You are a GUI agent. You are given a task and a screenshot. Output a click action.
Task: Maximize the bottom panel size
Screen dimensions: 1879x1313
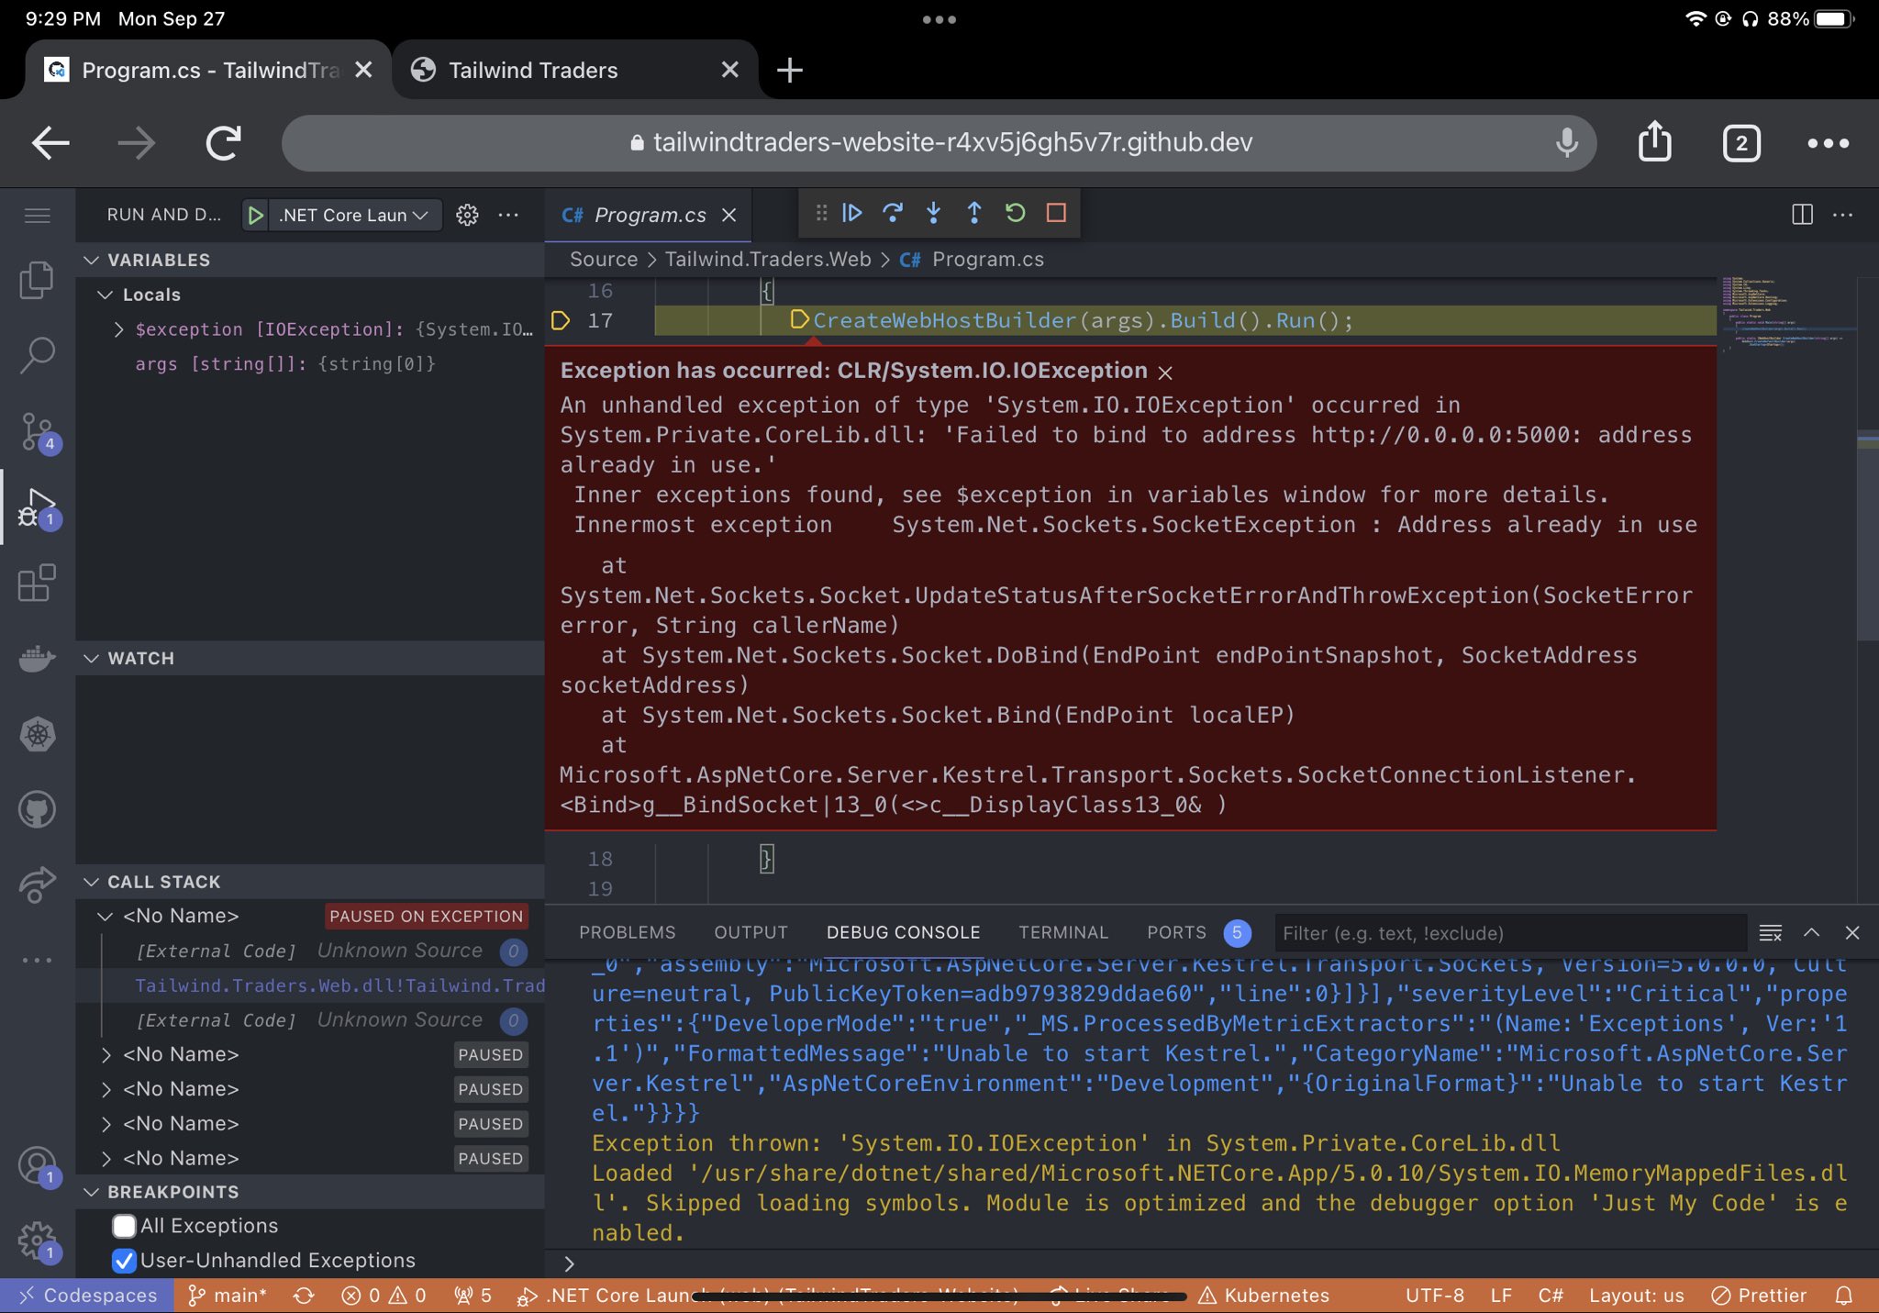click(1812, 932)
